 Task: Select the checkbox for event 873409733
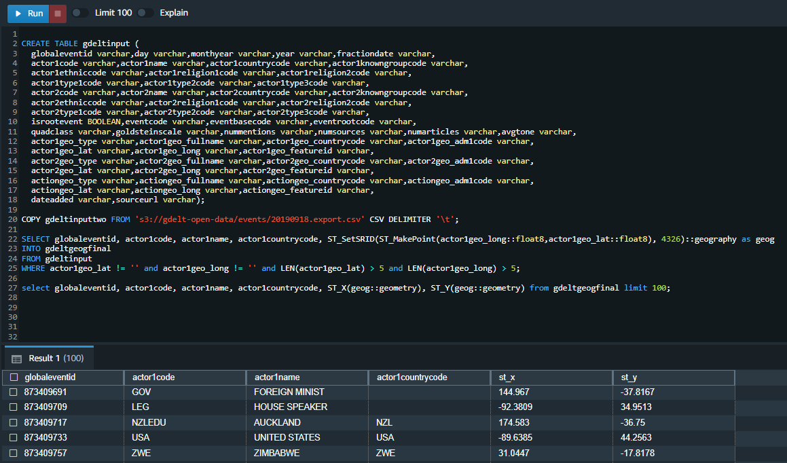[x=14, y=437]
